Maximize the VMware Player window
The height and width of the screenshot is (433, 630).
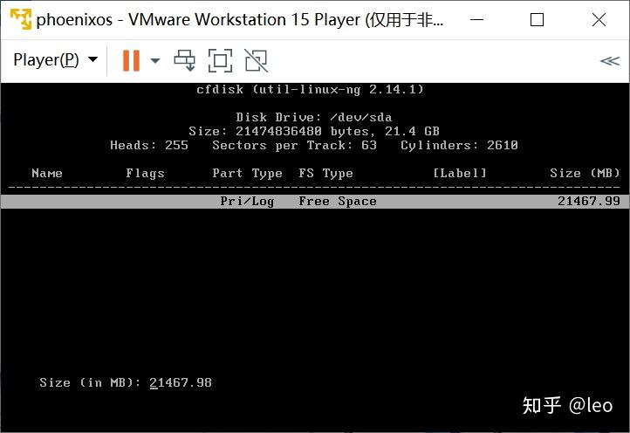point(537,19)
